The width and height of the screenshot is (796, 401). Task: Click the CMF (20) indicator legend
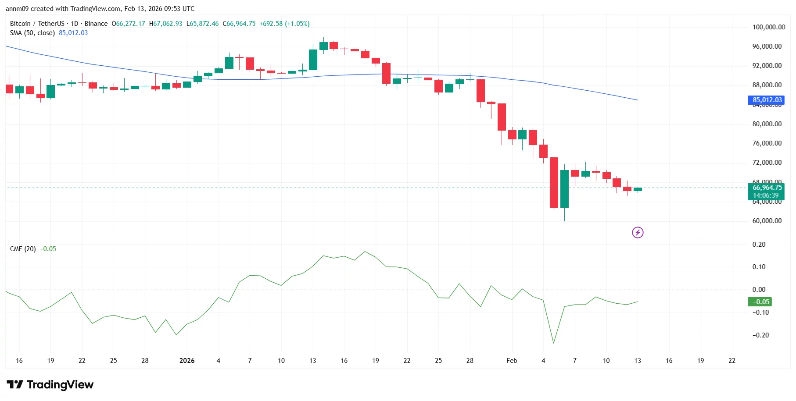[22, 248]
